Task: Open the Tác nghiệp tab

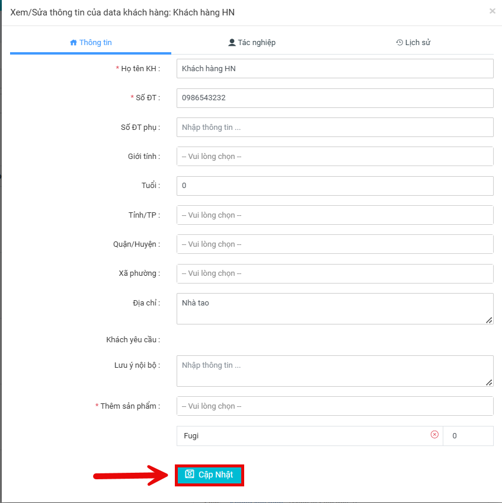Action: pyautogui.click(x=252, y=43)
